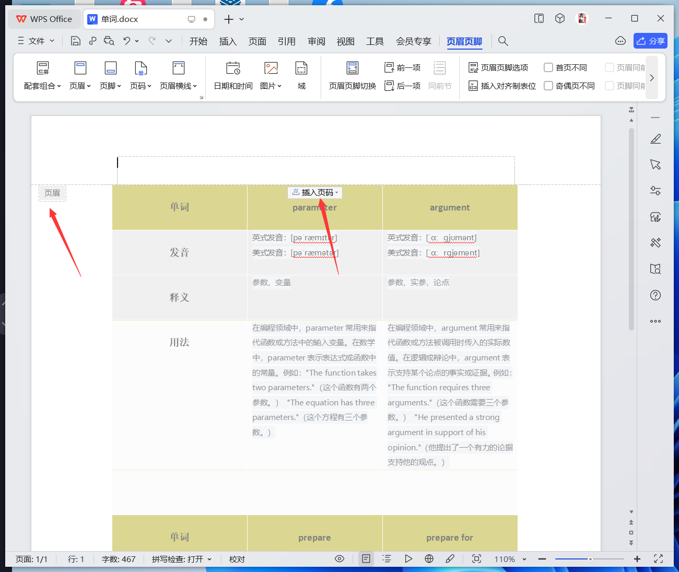
Task: Enable 首页不同 checkbox
Action: 548,67
